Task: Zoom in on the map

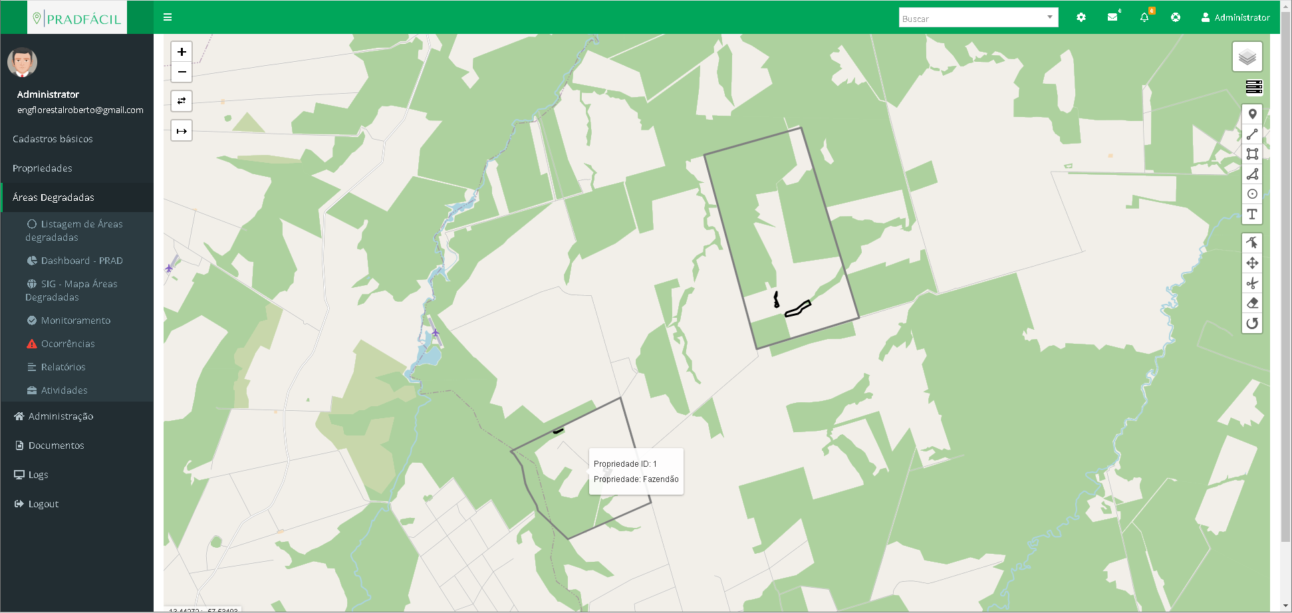Action: [182, 52]
